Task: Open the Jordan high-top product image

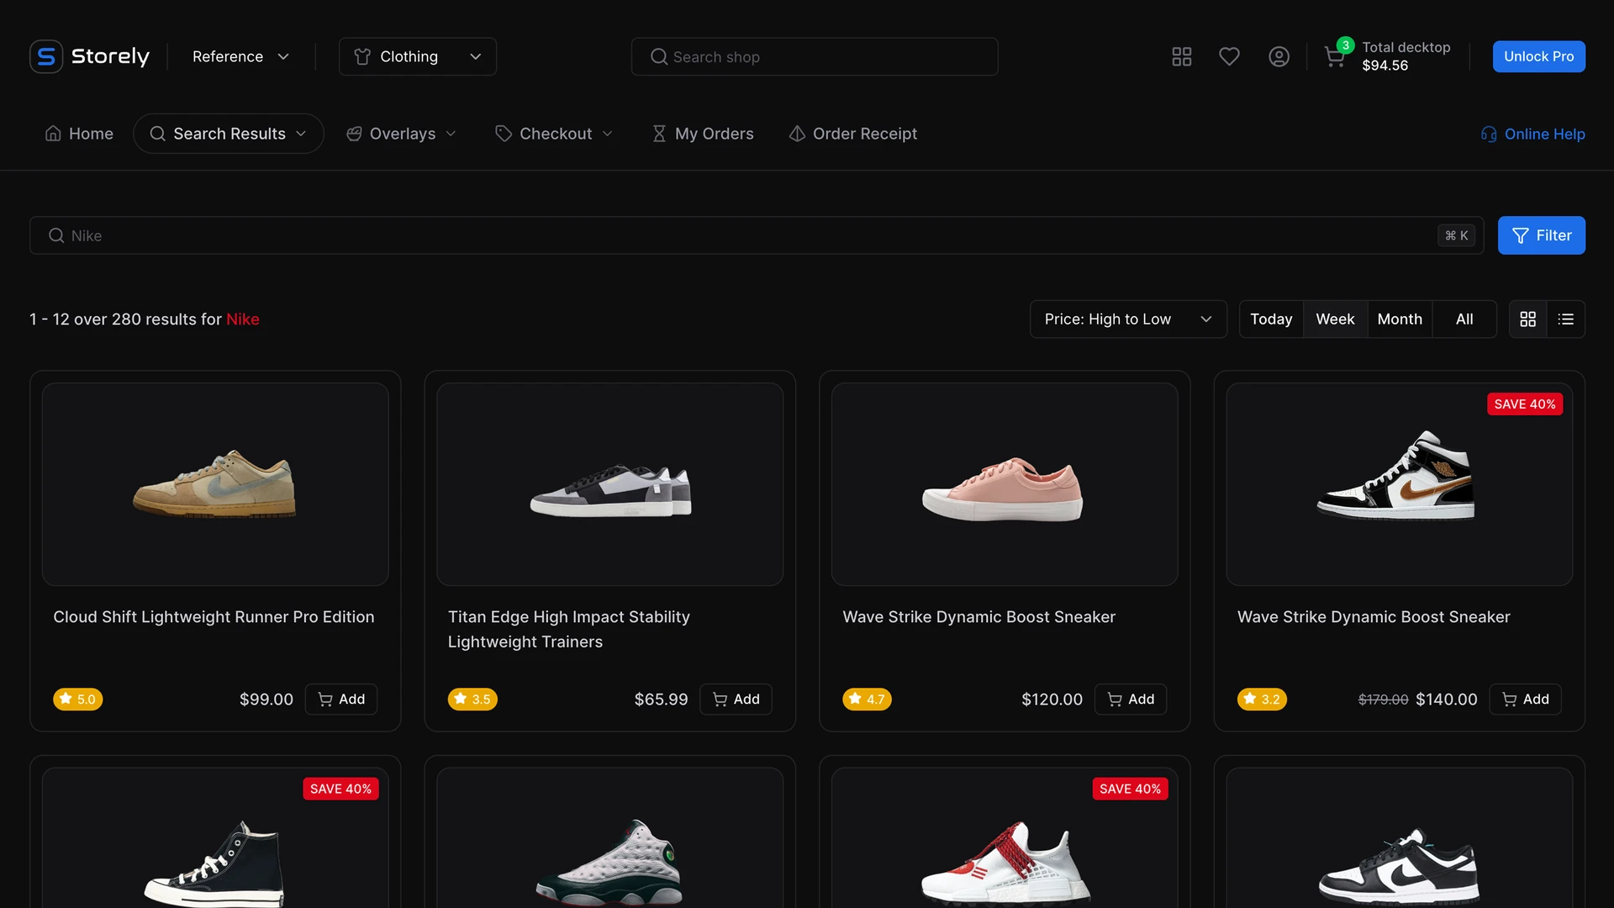Action: click(1399, 484)
